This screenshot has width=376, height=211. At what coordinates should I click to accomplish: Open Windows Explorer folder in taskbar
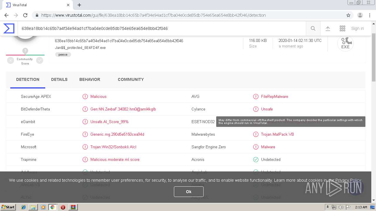point(33,207)
